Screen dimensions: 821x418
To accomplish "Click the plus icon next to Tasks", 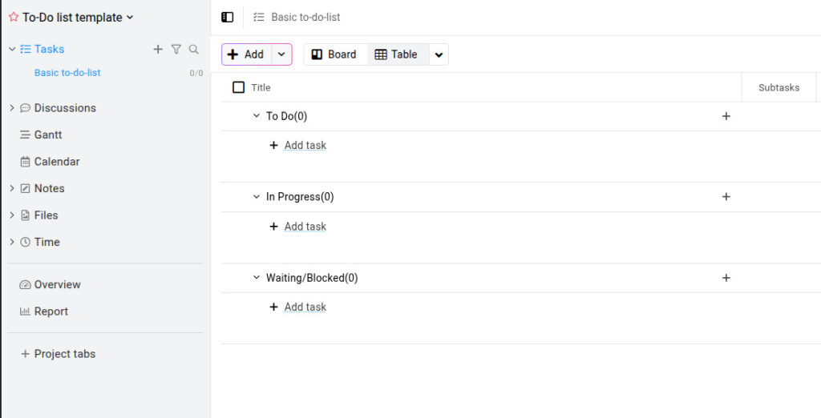I will point(158,49).
